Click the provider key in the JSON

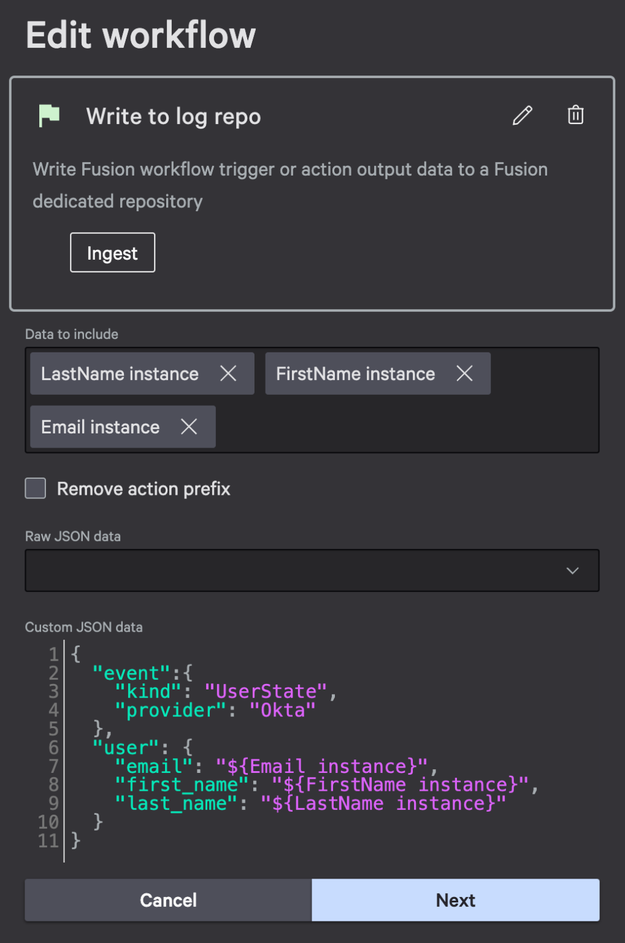coord(170,710)
